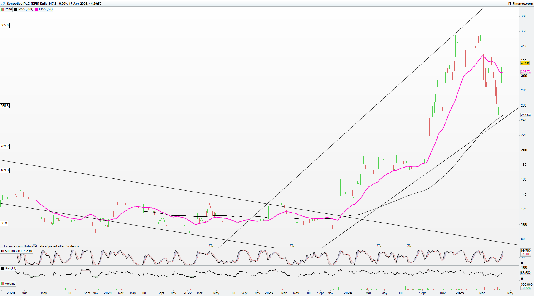Click the event icon near August 2024
The height and width of the screenshot is (296, 534).
coord(409,245)
